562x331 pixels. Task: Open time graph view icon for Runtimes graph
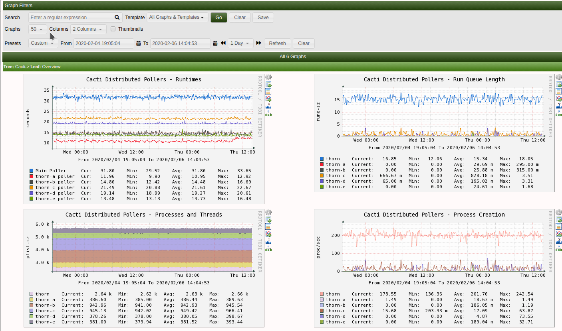click(268, 92)
